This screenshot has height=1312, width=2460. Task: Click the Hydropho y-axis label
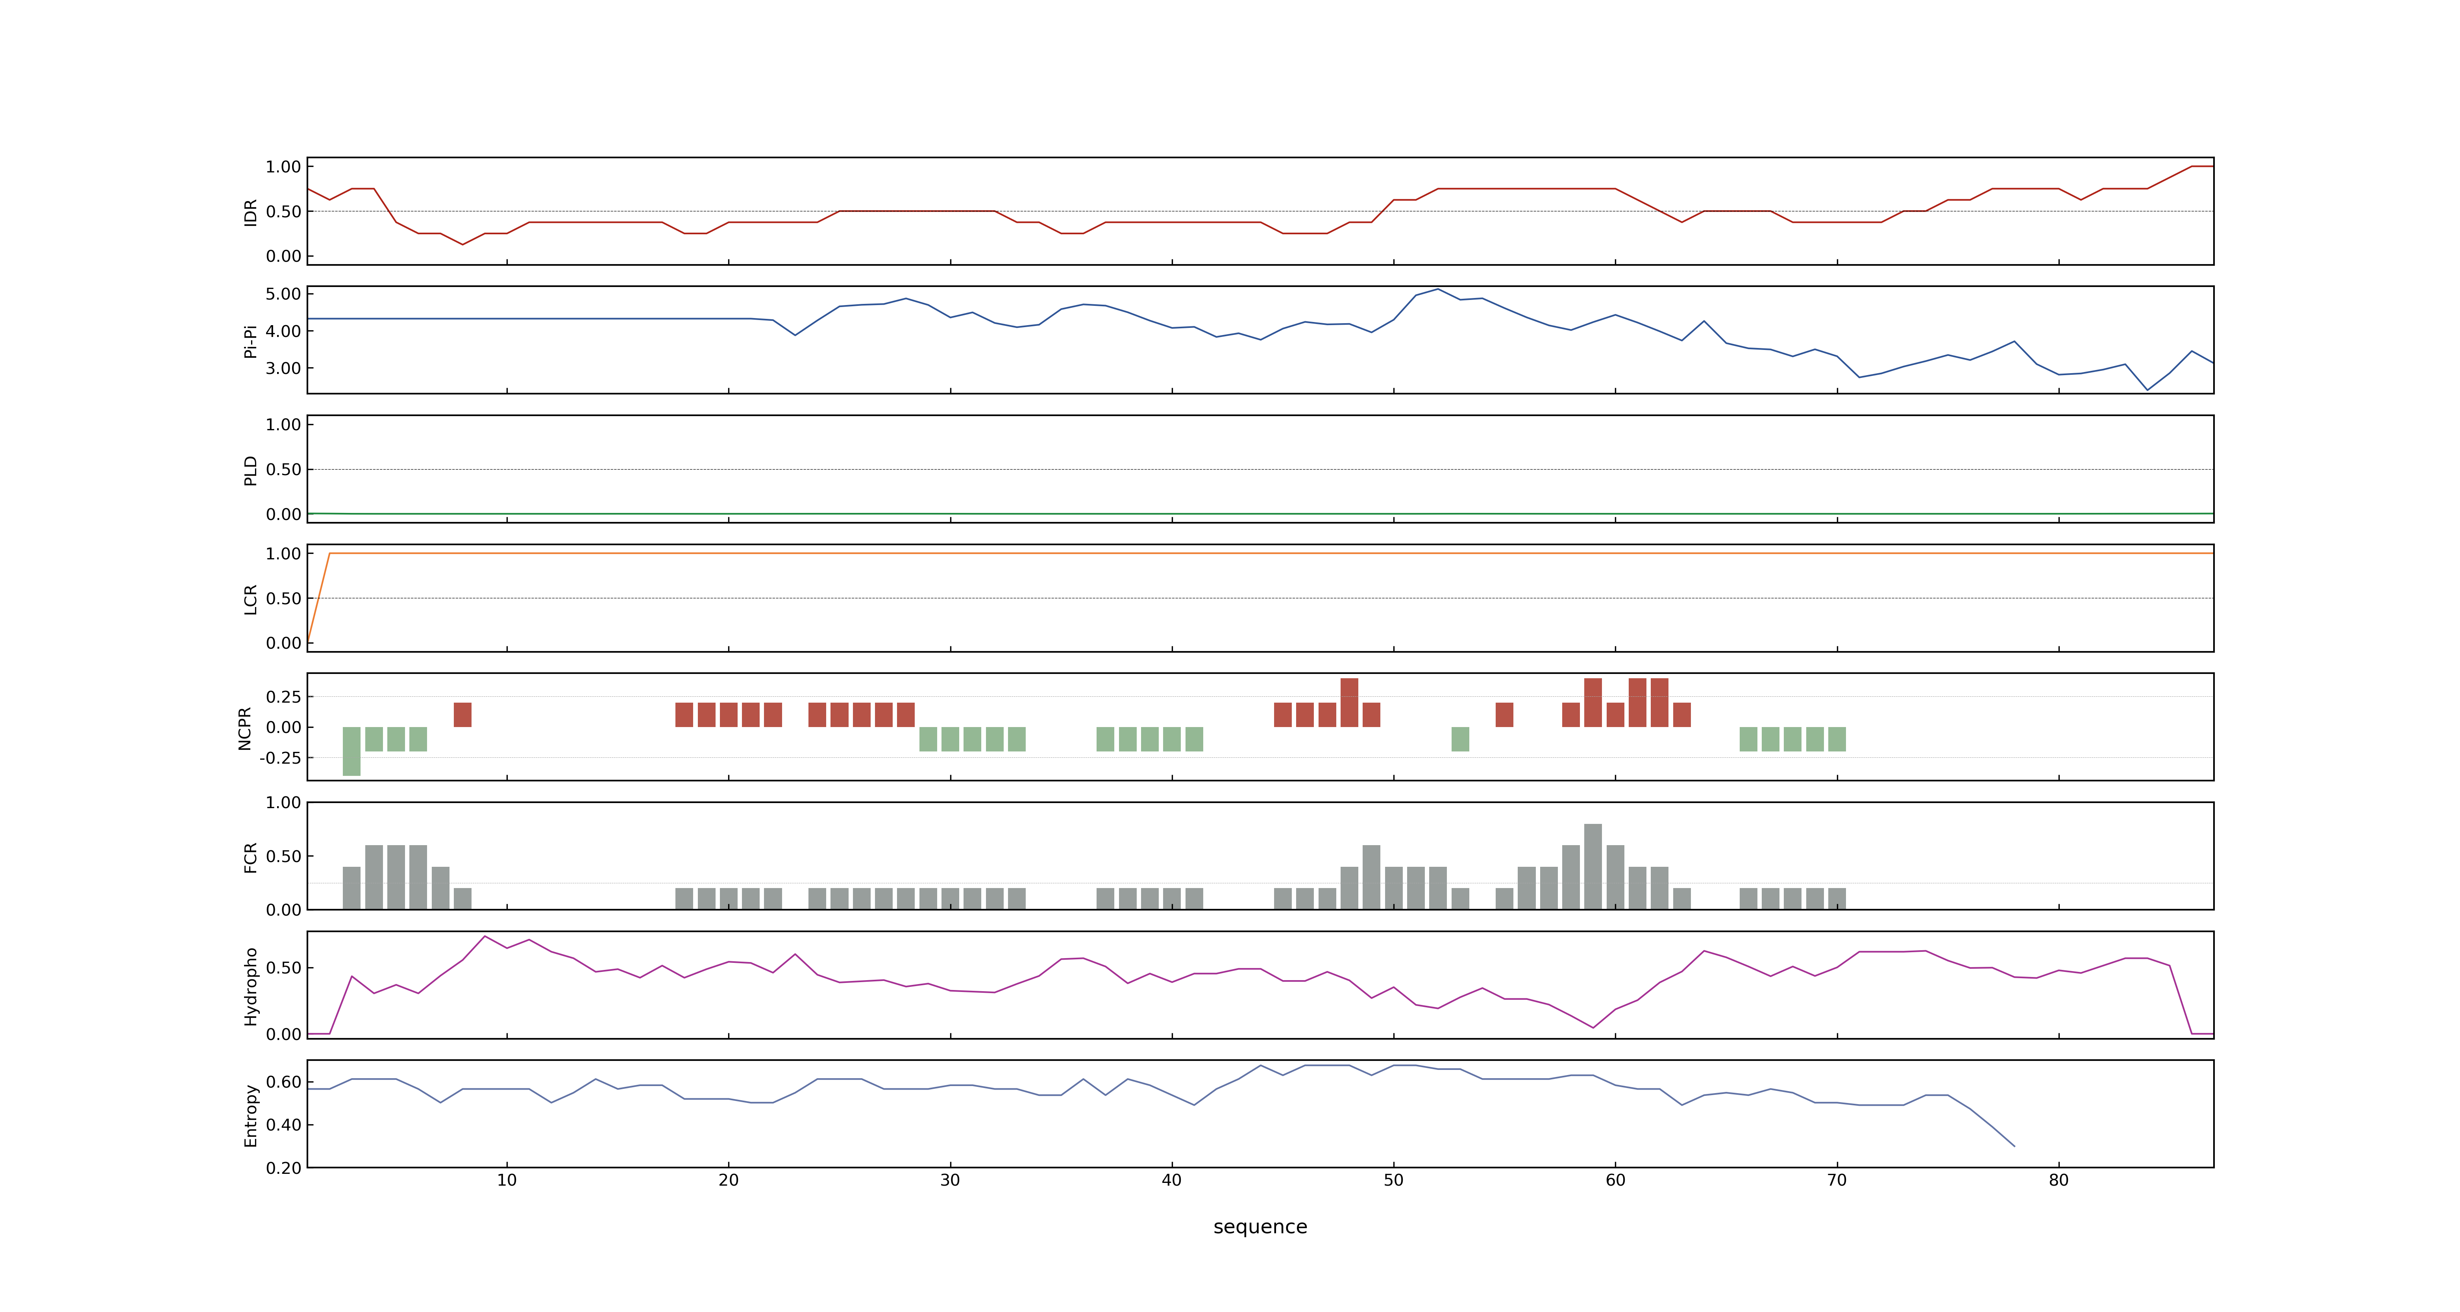click(251, 986)
